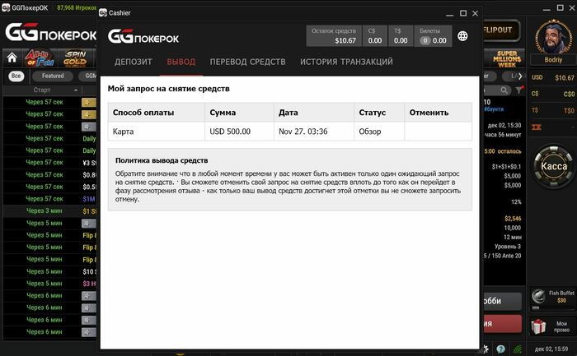Open the tournament filter funnel icon
The height and width of the screenshot is (356, 577).
coord(518,90)
